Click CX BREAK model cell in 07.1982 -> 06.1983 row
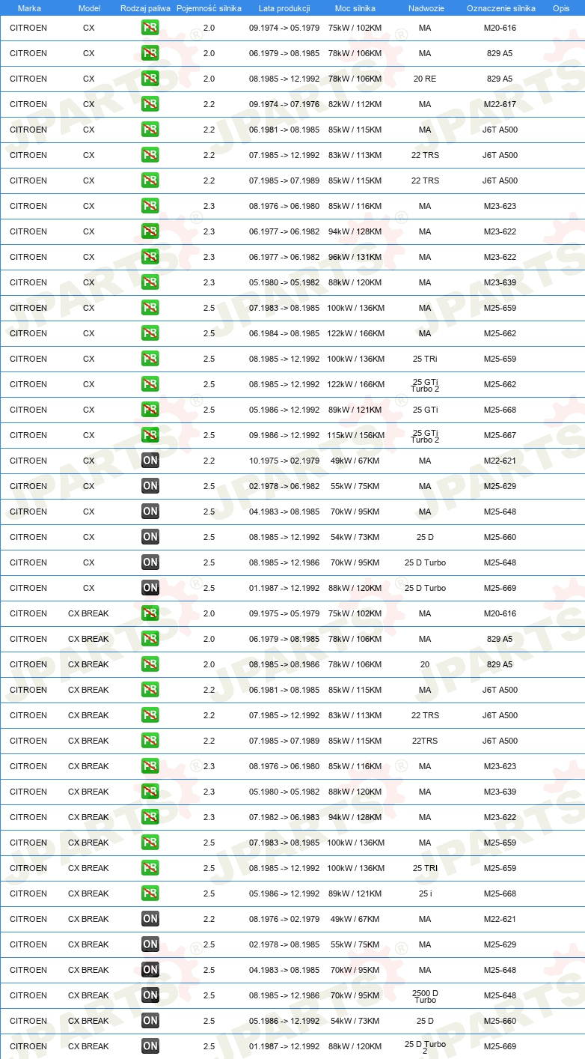585x1059 pixels. tap(88, 817)
